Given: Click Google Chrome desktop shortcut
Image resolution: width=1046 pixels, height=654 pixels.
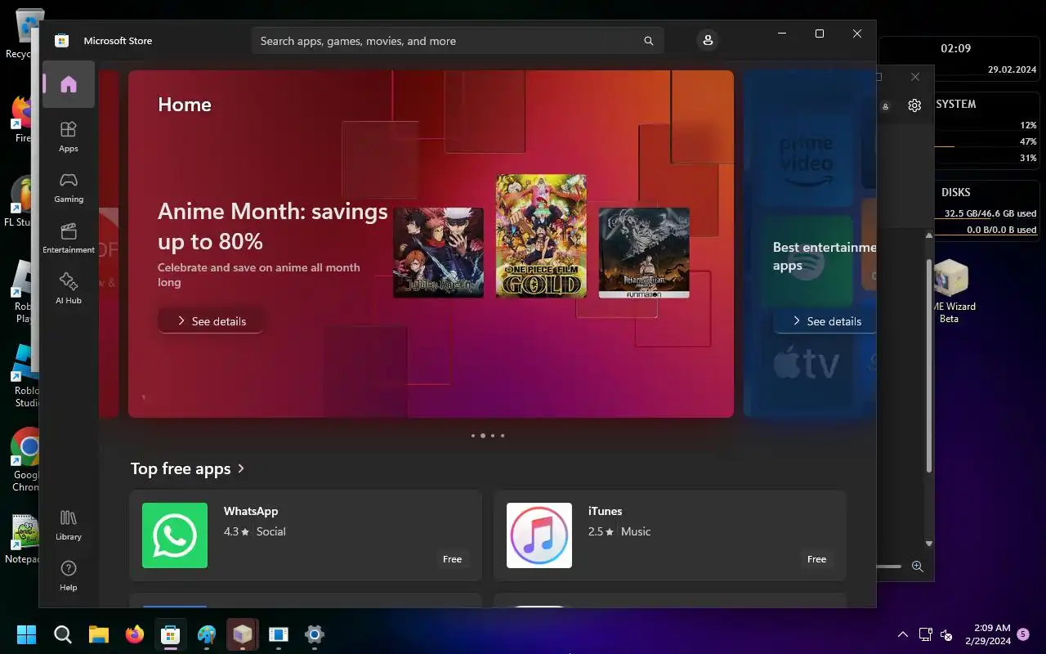Looking at the screenshot, I should [x=26, y=459].
